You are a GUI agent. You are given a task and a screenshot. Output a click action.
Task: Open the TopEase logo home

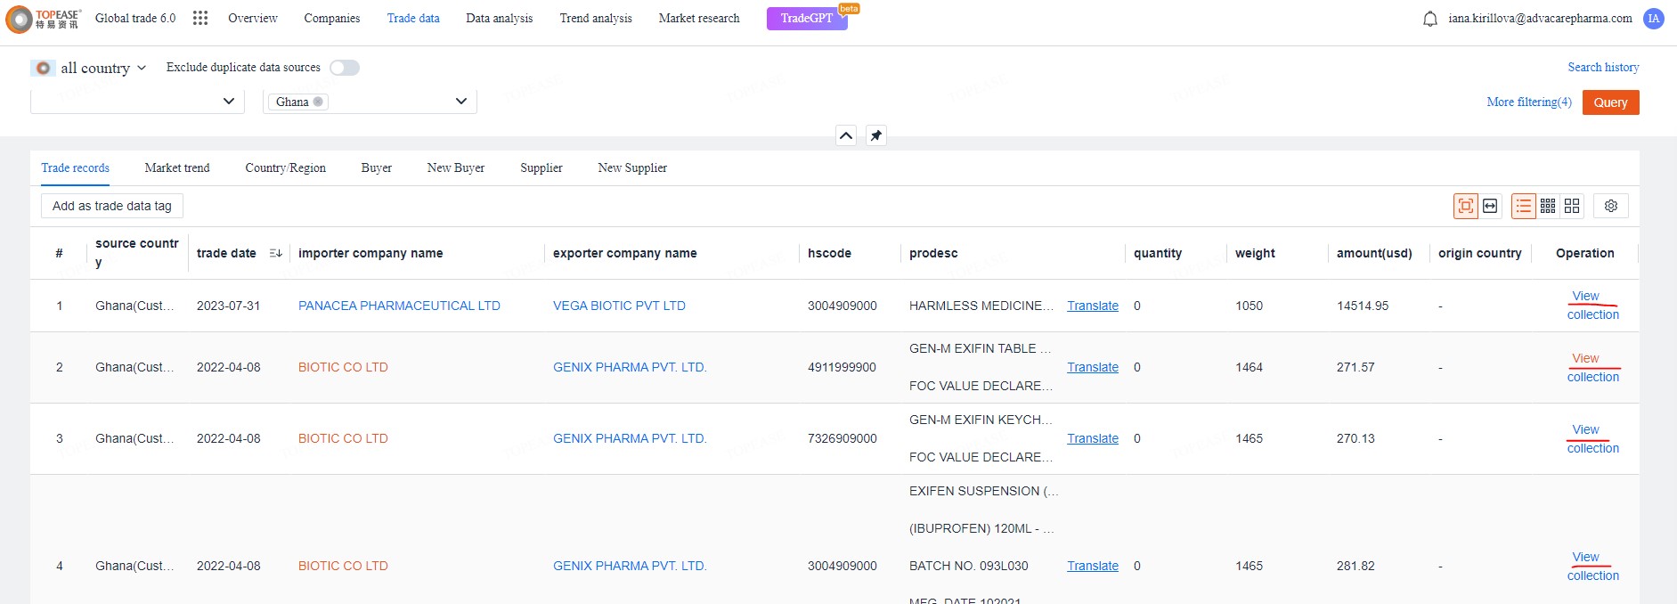coord(43,19)
